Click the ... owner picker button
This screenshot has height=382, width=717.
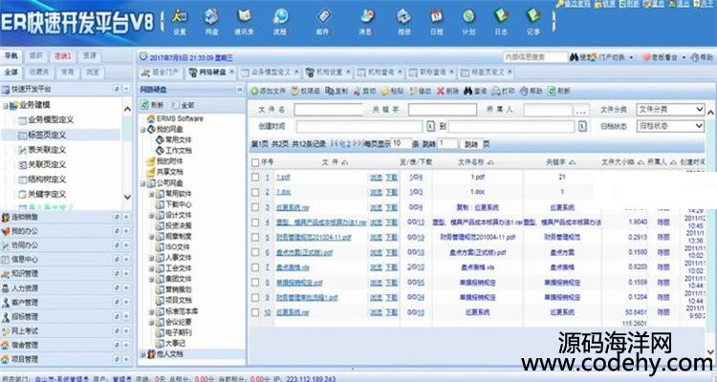[x=581, y=110]
